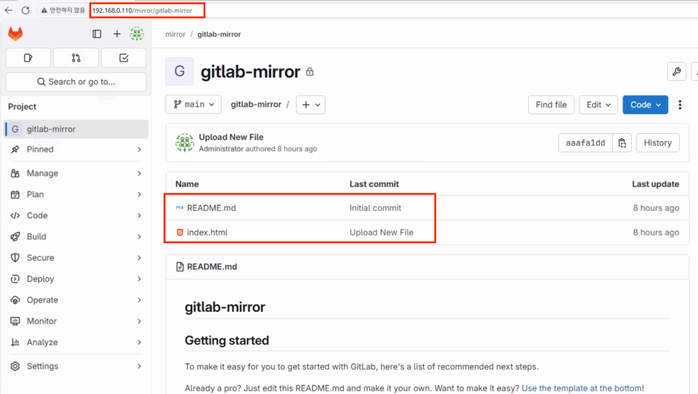Click the Operate sidebar icon
The image size is (698, 394).
click(15, 300)
